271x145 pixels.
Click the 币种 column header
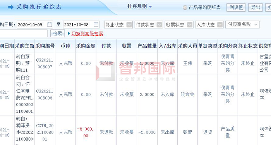(65, 46)
